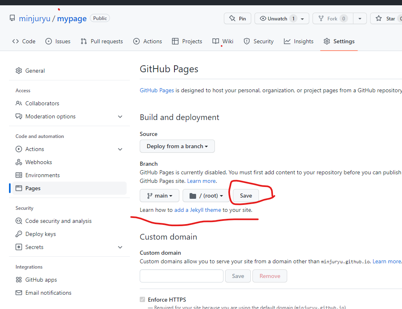Expand the Secrets chevron
Image resolution: width=402 pixels, height=309 pixels.
pos(120,247)
